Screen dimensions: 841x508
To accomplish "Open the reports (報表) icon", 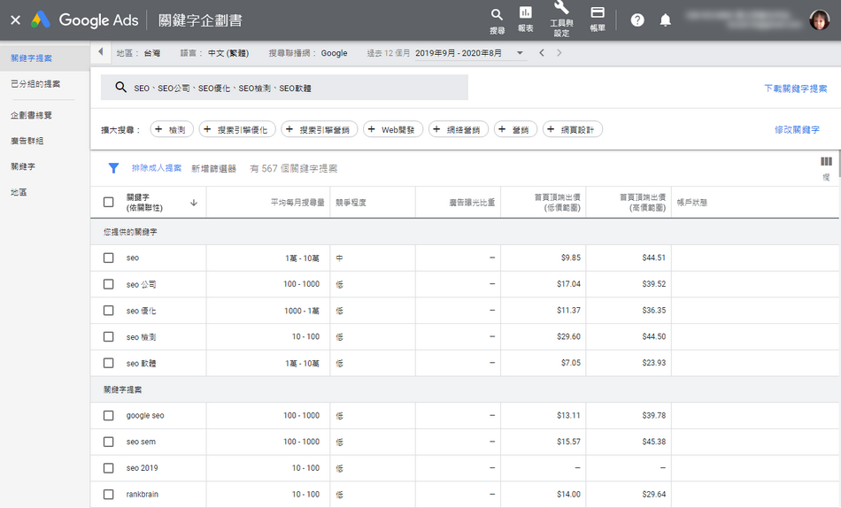I will 526,12.
